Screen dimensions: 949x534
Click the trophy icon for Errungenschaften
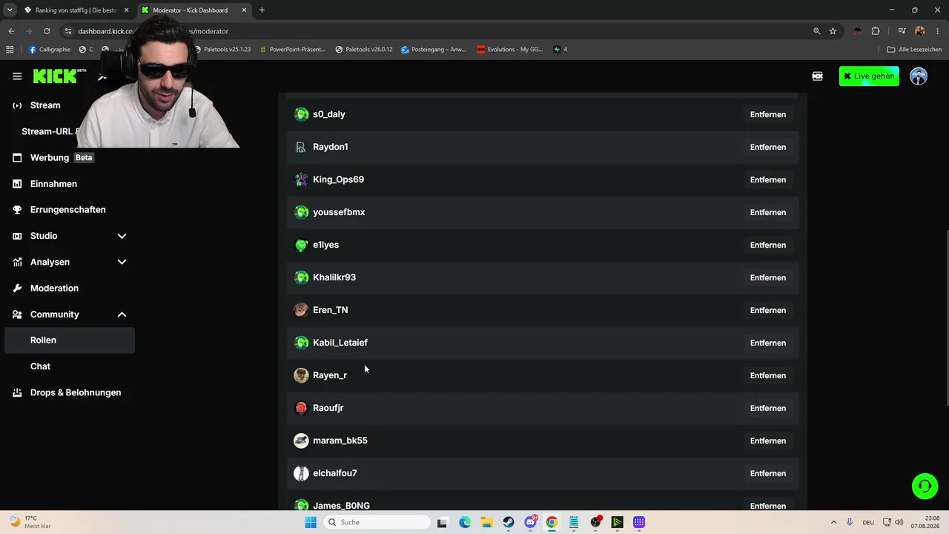[x=17, y=210]
